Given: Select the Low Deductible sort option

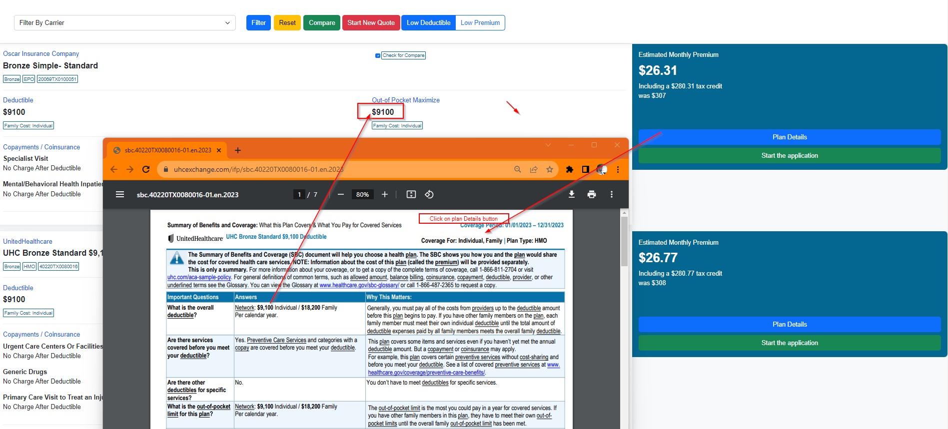Looking at the screenshot, I should [x=428, y=22].
